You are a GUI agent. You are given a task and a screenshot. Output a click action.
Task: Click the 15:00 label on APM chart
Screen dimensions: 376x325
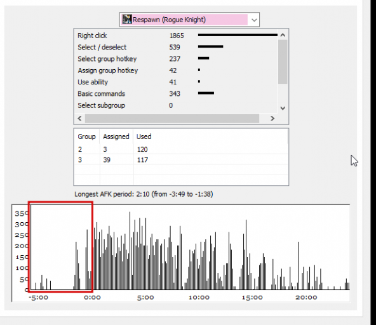252,298
